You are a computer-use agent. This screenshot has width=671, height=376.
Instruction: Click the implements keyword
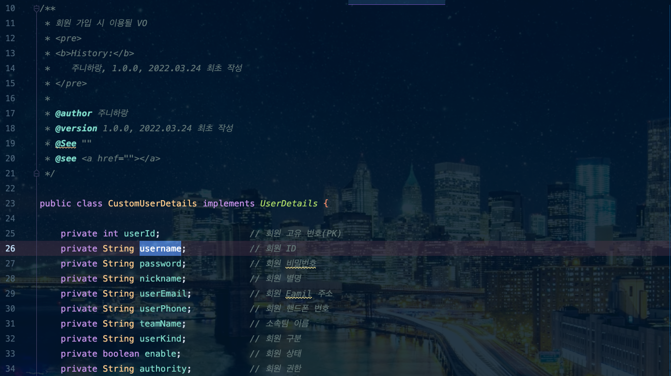229,204
